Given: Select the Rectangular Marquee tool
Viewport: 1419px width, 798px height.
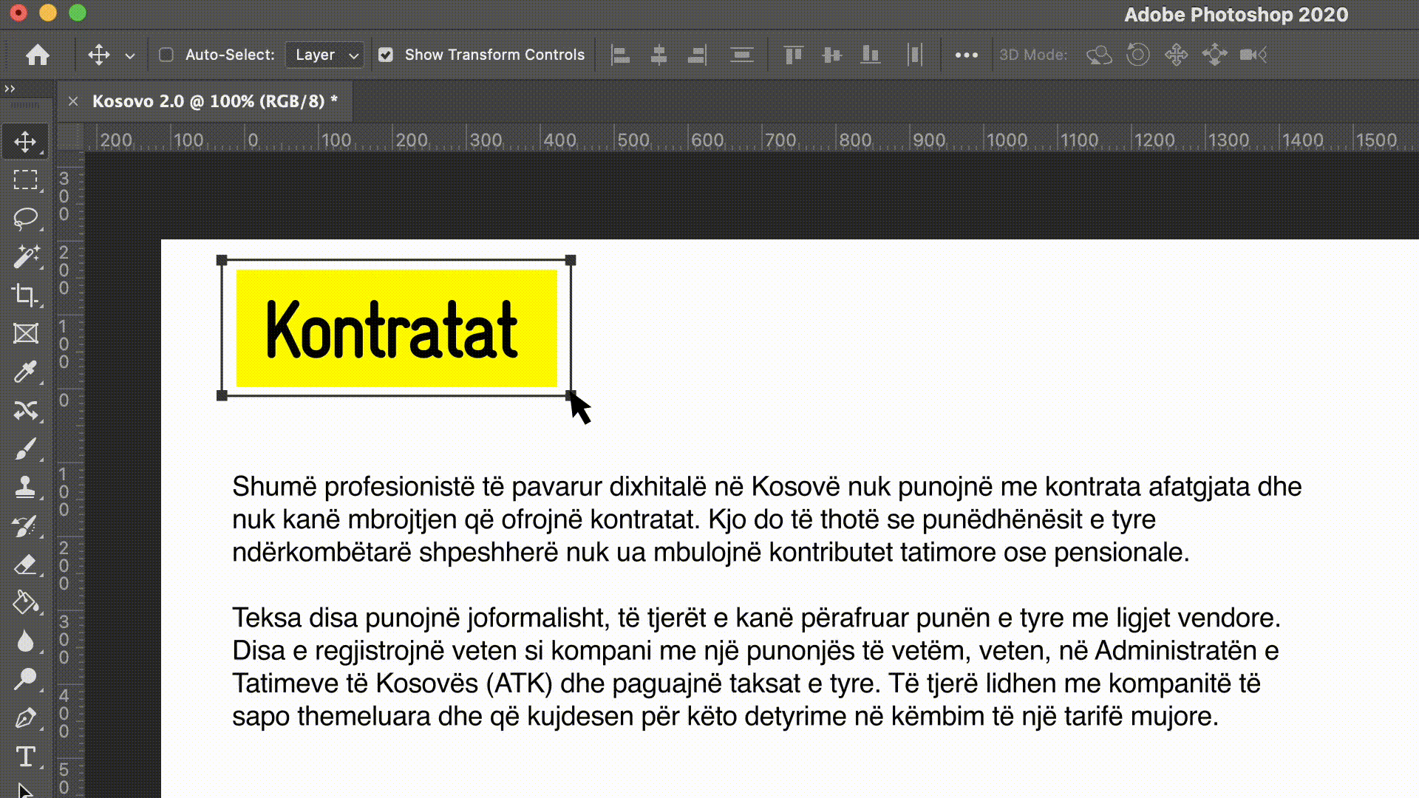Looking at the screenshot, I should click(26, 180).
